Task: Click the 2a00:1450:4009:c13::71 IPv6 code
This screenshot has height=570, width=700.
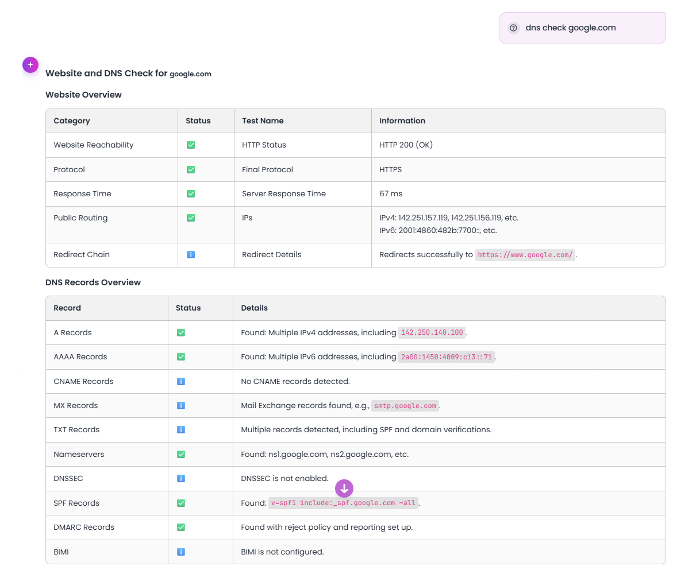Action: click(447, 357)
